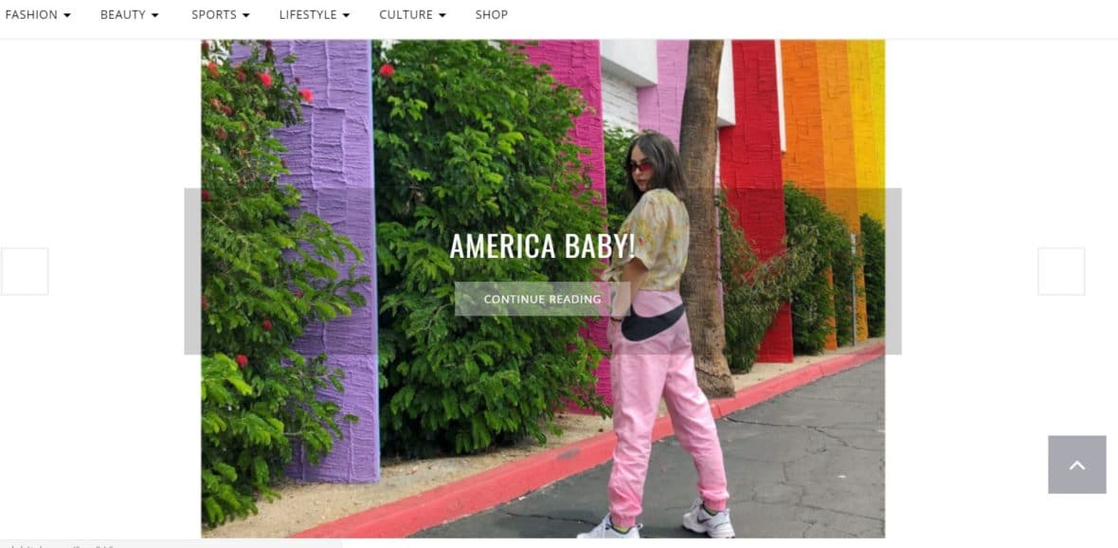Click the Continue Reading button
This screenshot has height=548, width=1118.
542,299
